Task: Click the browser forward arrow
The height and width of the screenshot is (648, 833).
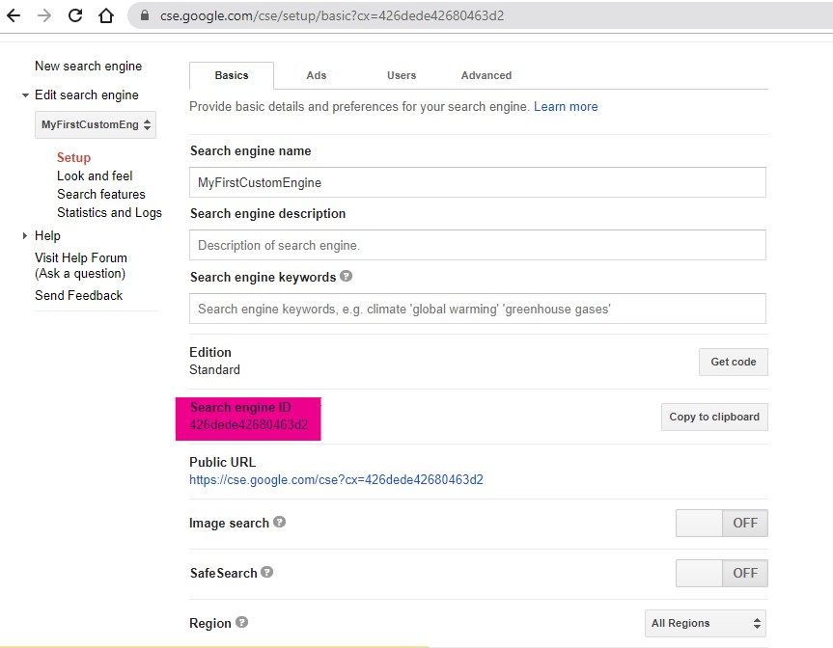Action: click(44, 16)
